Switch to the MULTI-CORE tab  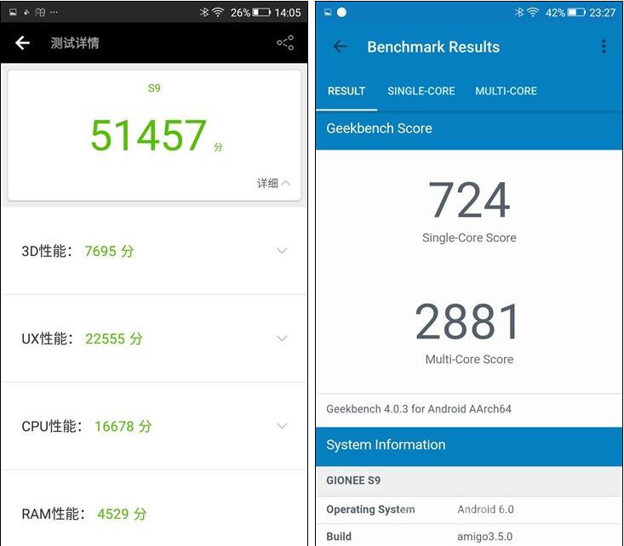506,91
